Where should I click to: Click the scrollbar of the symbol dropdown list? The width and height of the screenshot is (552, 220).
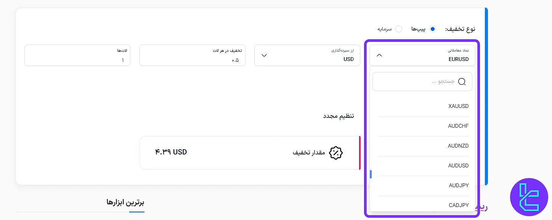click(x=371, y=174)
